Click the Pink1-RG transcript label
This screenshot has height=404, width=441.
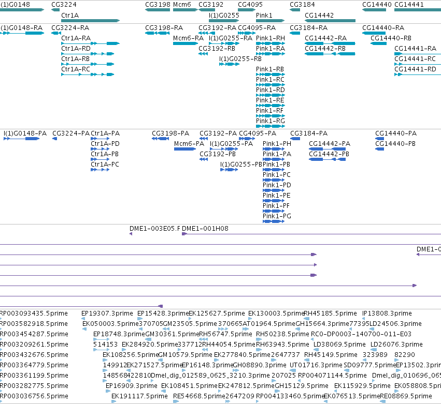point(271,121)
